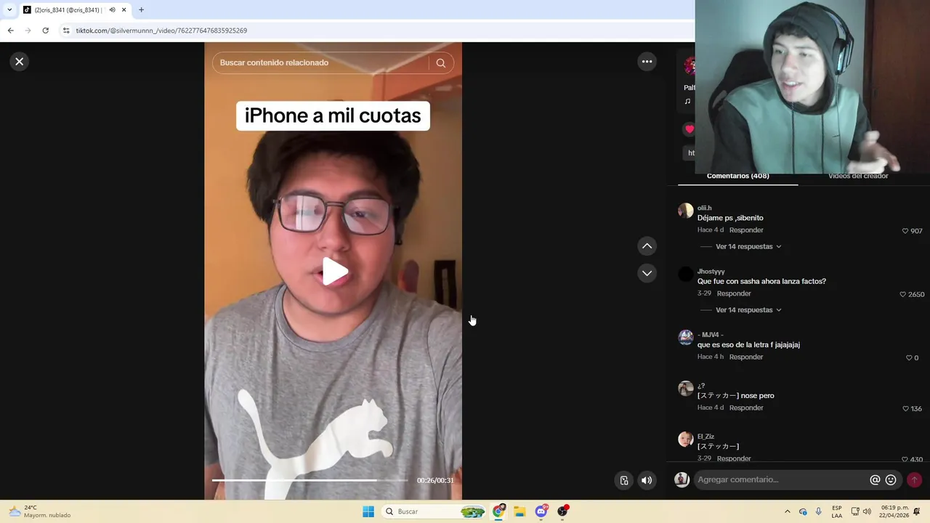Viewport: 930px width, 523px height.
Task: Open Chrome tab search dropdown arrow
Action: (9, 10)
